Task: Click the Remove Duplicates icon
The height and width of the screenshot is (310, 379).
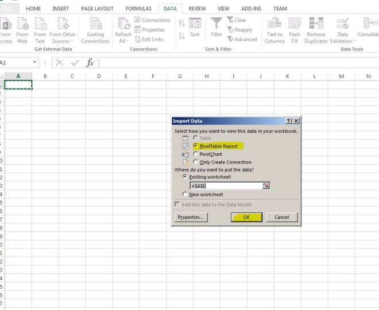Action: (316, 24)
